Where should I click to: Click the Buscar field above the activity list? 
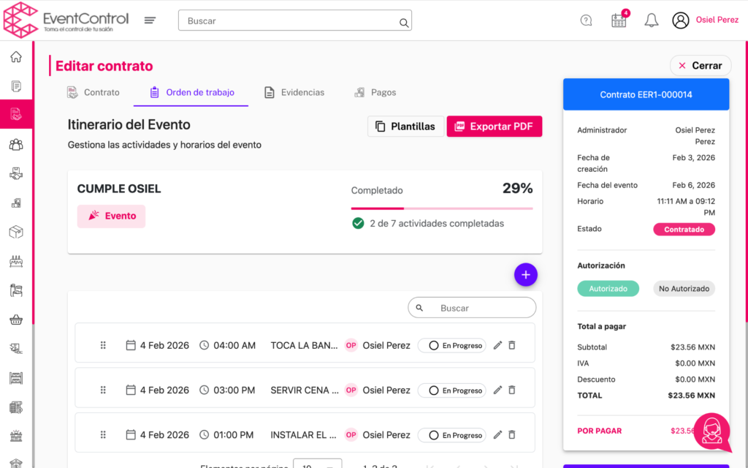pos(478,308)
